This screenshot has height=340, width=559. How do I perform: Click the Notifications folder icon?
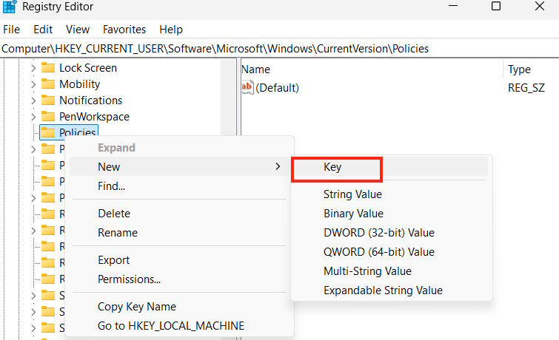click(x=48, y=101)
